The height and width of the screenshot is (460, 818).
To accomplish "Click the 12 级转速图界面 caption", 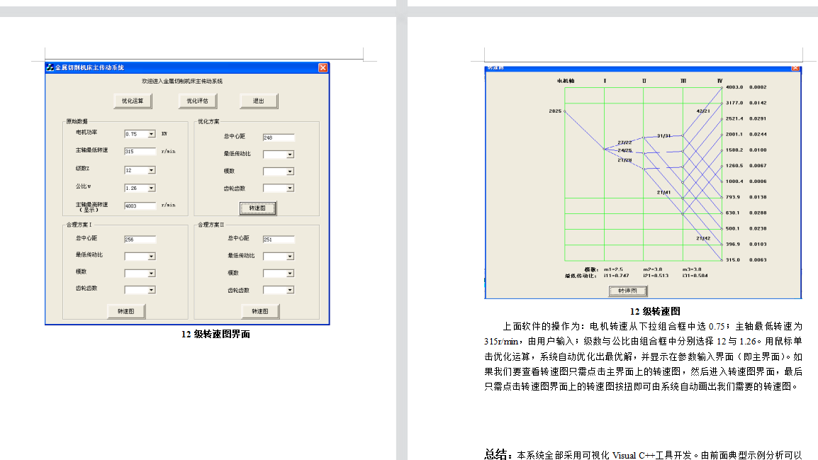I will pyautogui.click(x=215, y=335).
